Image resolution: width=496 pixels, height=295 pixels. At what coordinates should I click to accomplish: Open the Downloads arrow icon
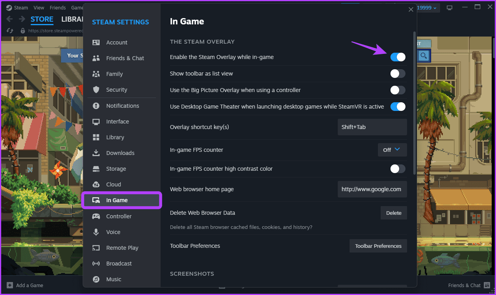tap(96, 153)
